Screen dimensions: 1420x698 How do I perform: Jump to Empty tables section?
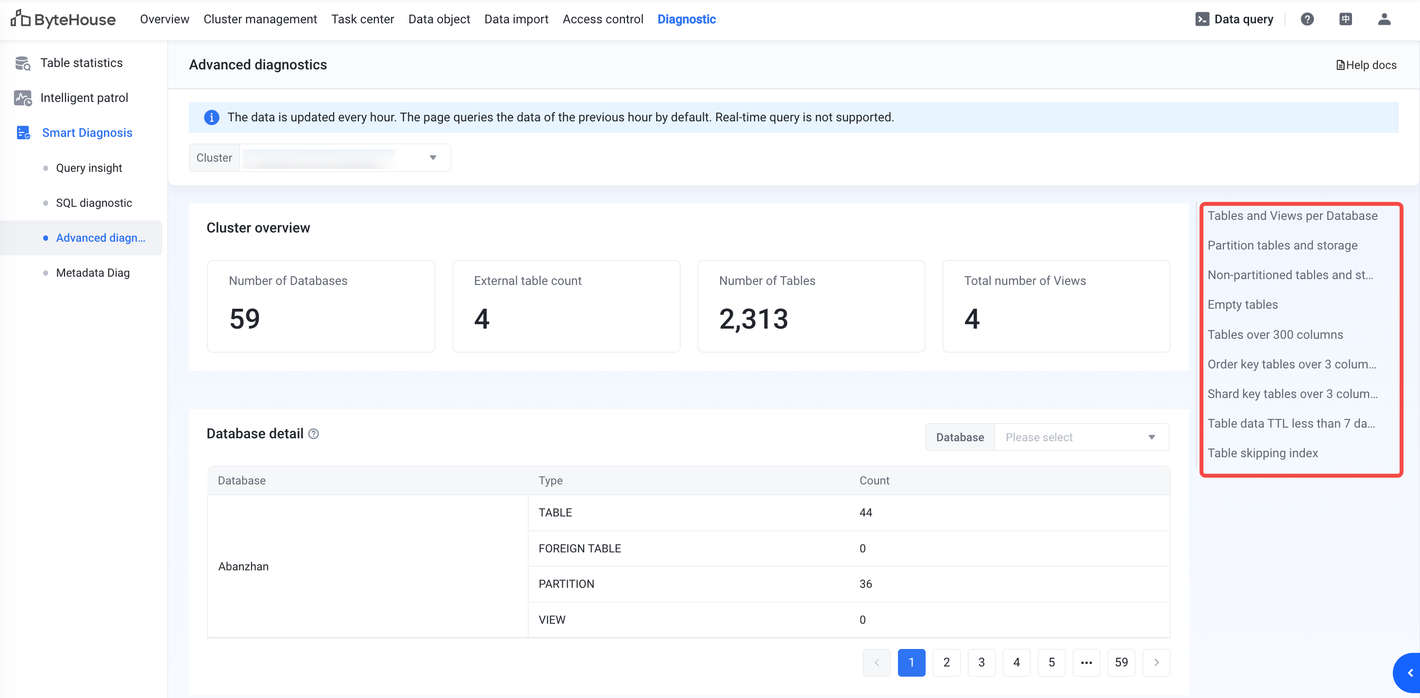click(x=1242, y=305)
